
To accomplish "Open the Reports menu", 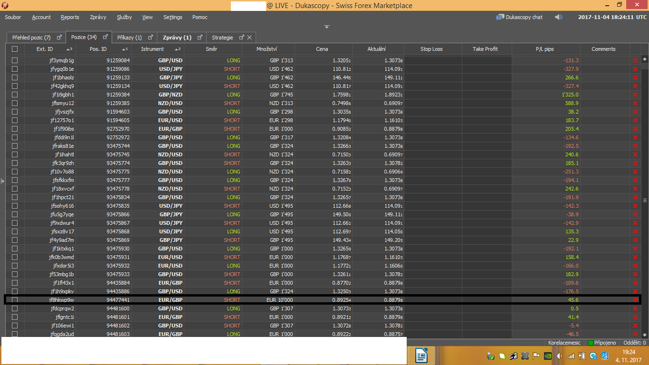I will point(70,17).
